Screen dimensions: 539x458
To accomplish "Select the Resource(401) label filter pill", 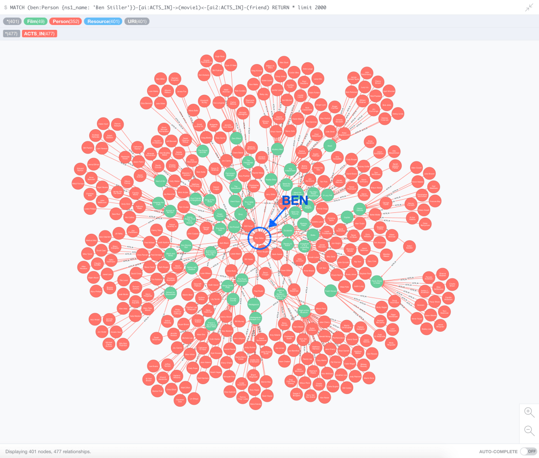I will [103, 22].
